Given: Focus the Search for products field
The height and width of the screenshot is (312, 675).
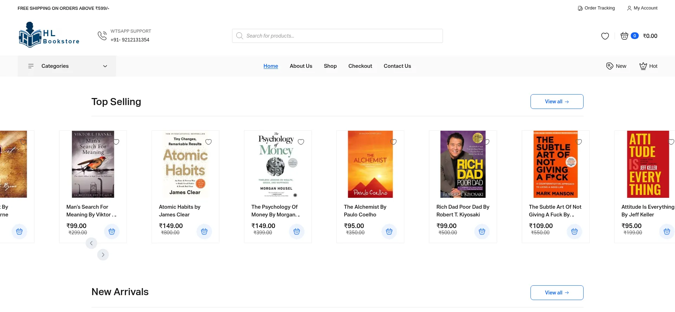Looking at the screenshot, I should coord(337,36).
